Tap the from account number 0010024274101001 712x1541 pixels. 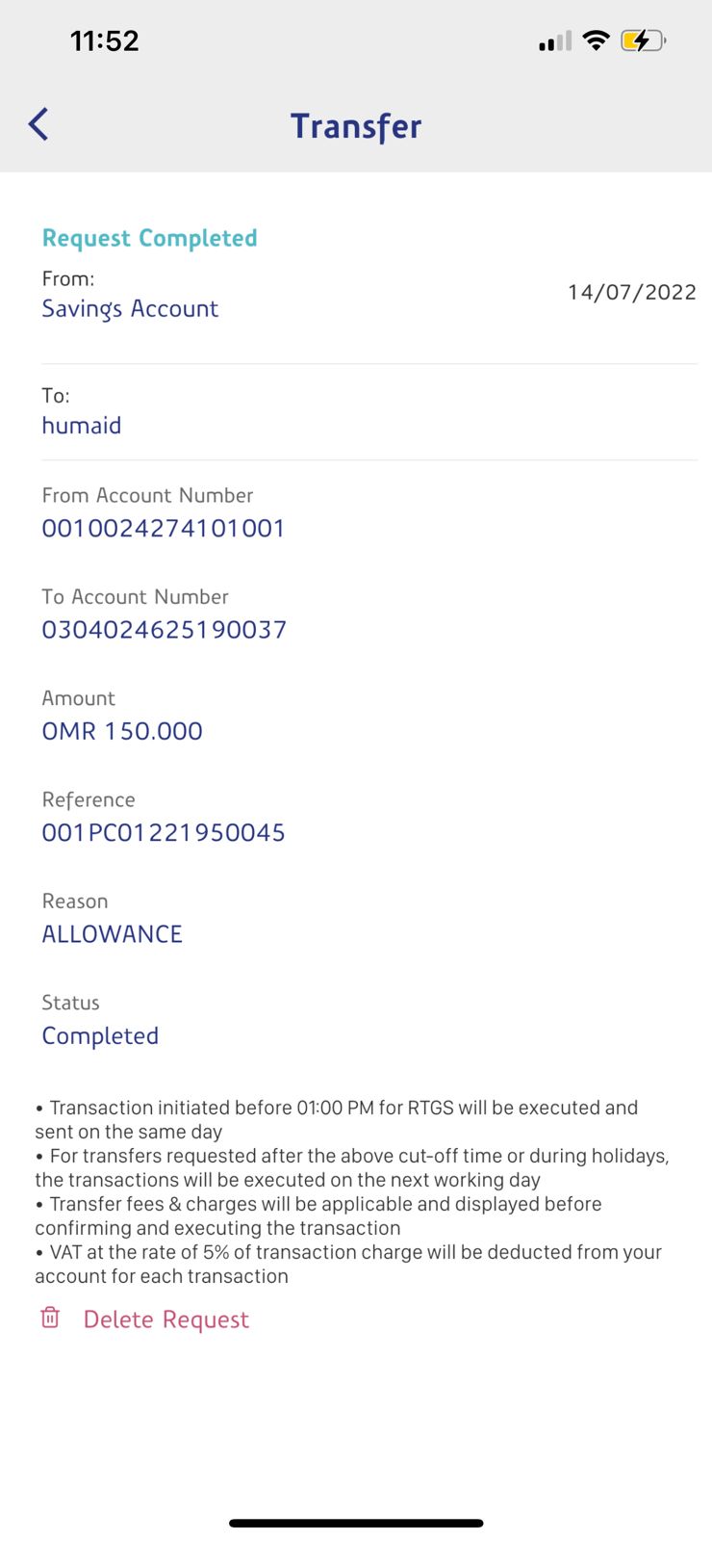[x=164, y=529]
